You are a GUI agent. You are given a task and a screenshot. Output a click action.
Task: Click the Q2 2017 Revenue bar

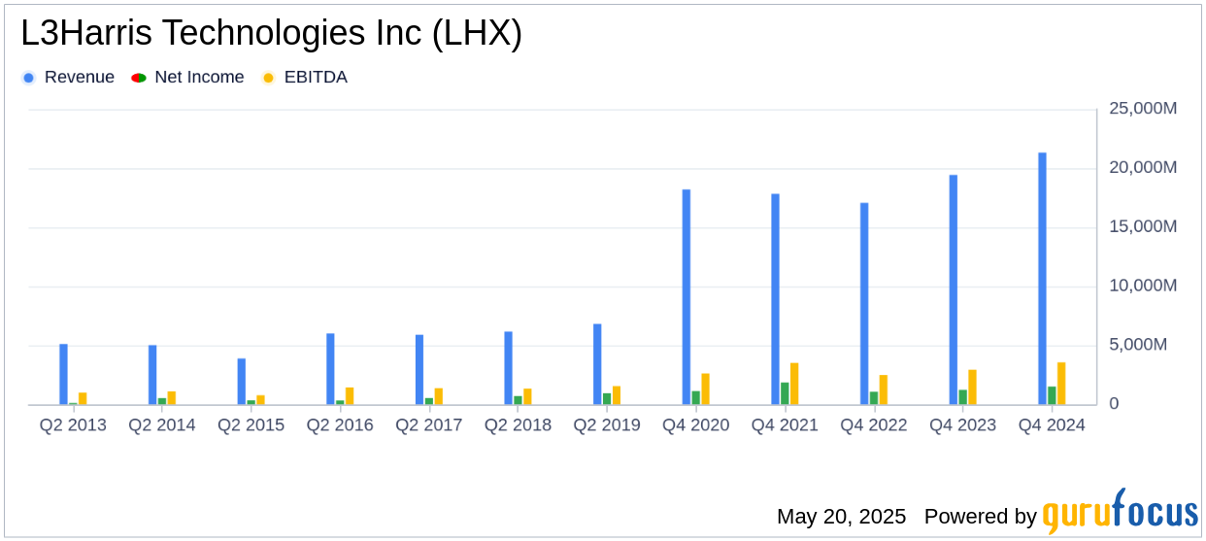click(x=419, y=370)
